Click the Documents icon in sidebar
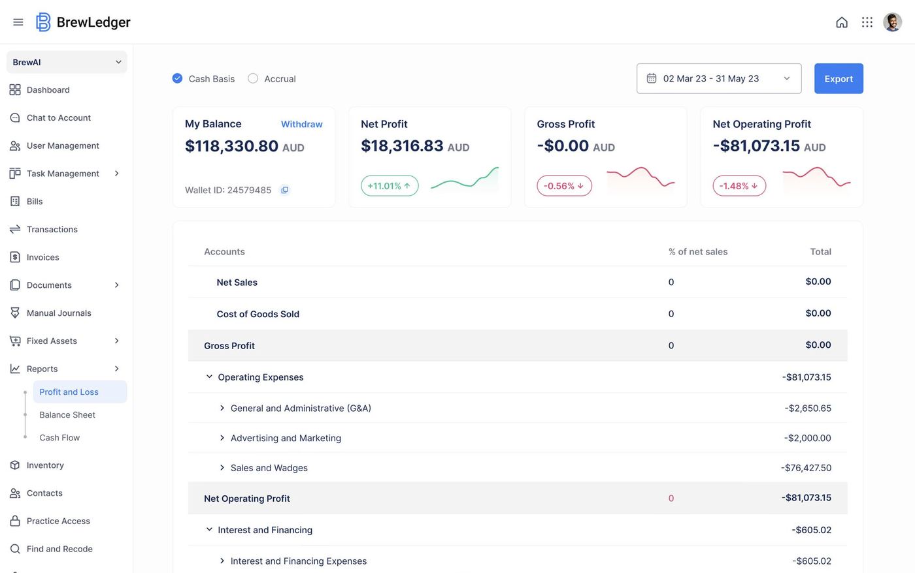 15,285
